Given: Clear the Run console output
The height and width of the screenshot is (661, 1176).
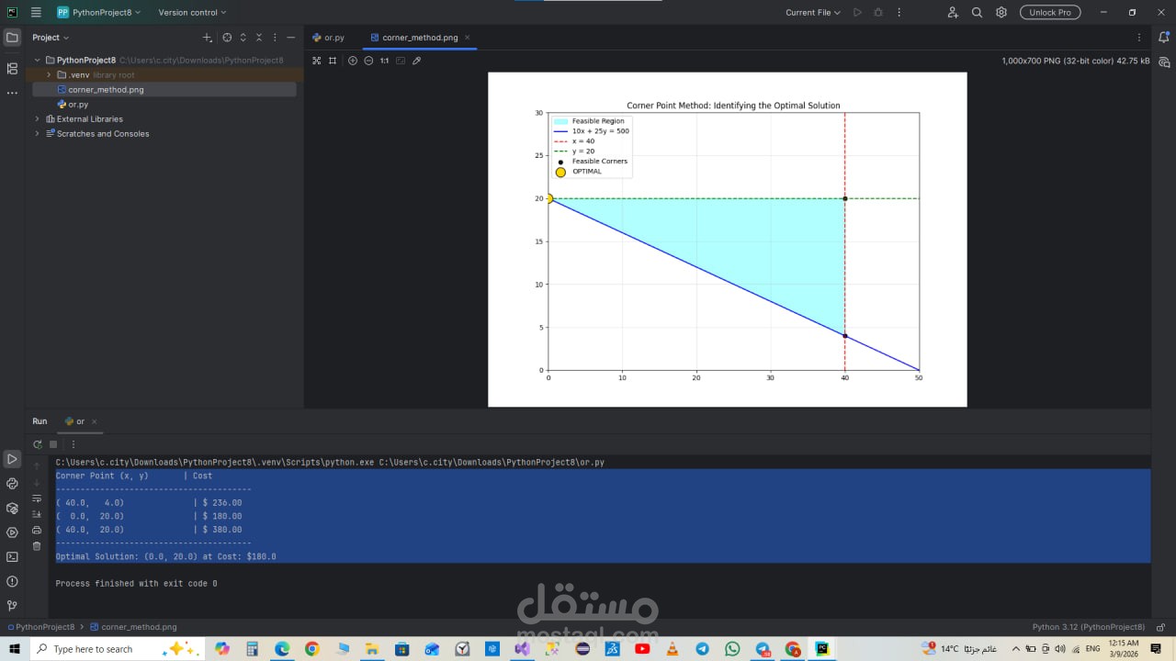Looking at the screenshot, I should (37, 545).
